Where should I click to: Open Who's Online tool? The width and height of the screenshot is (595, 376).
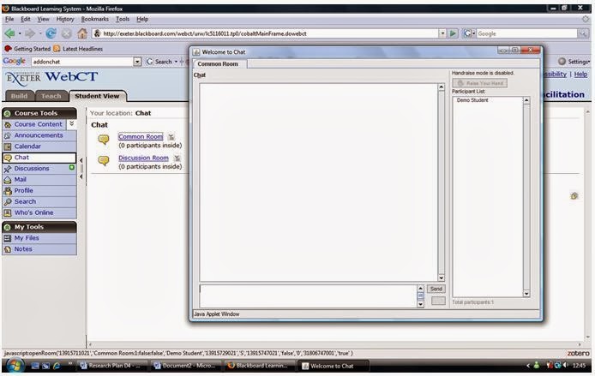(33, 212)
